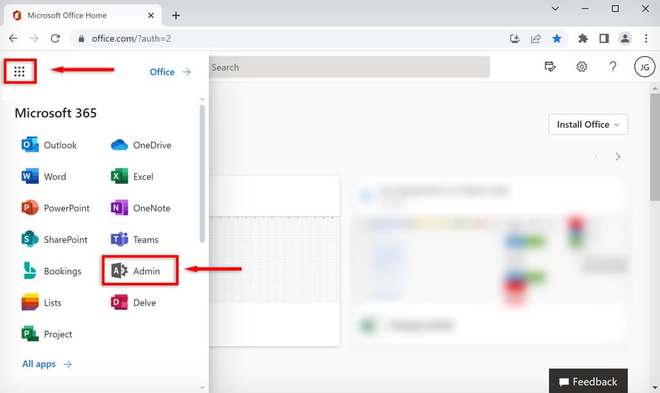Click the main page vertical scrollbar

[655, 148]
